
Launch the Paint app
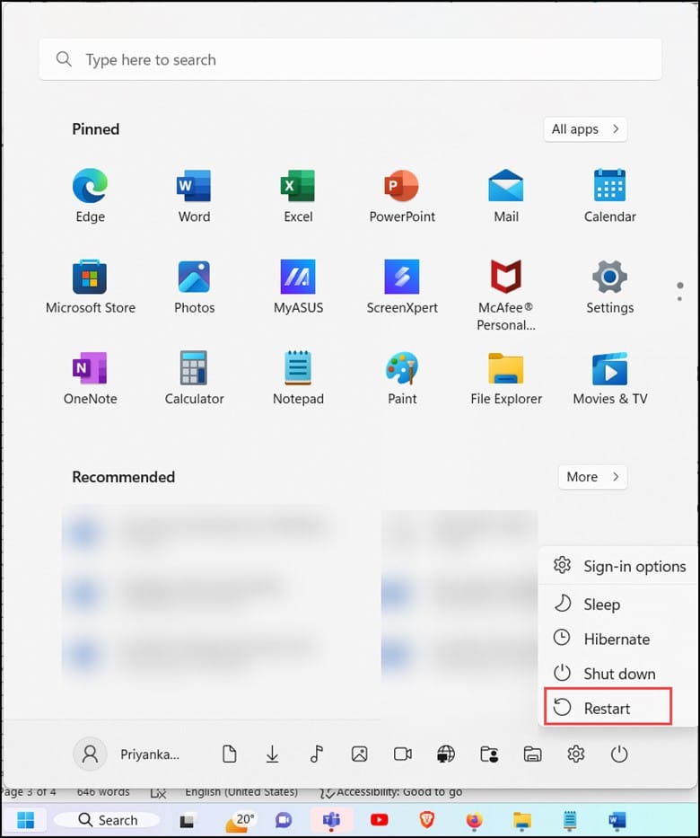402,378
